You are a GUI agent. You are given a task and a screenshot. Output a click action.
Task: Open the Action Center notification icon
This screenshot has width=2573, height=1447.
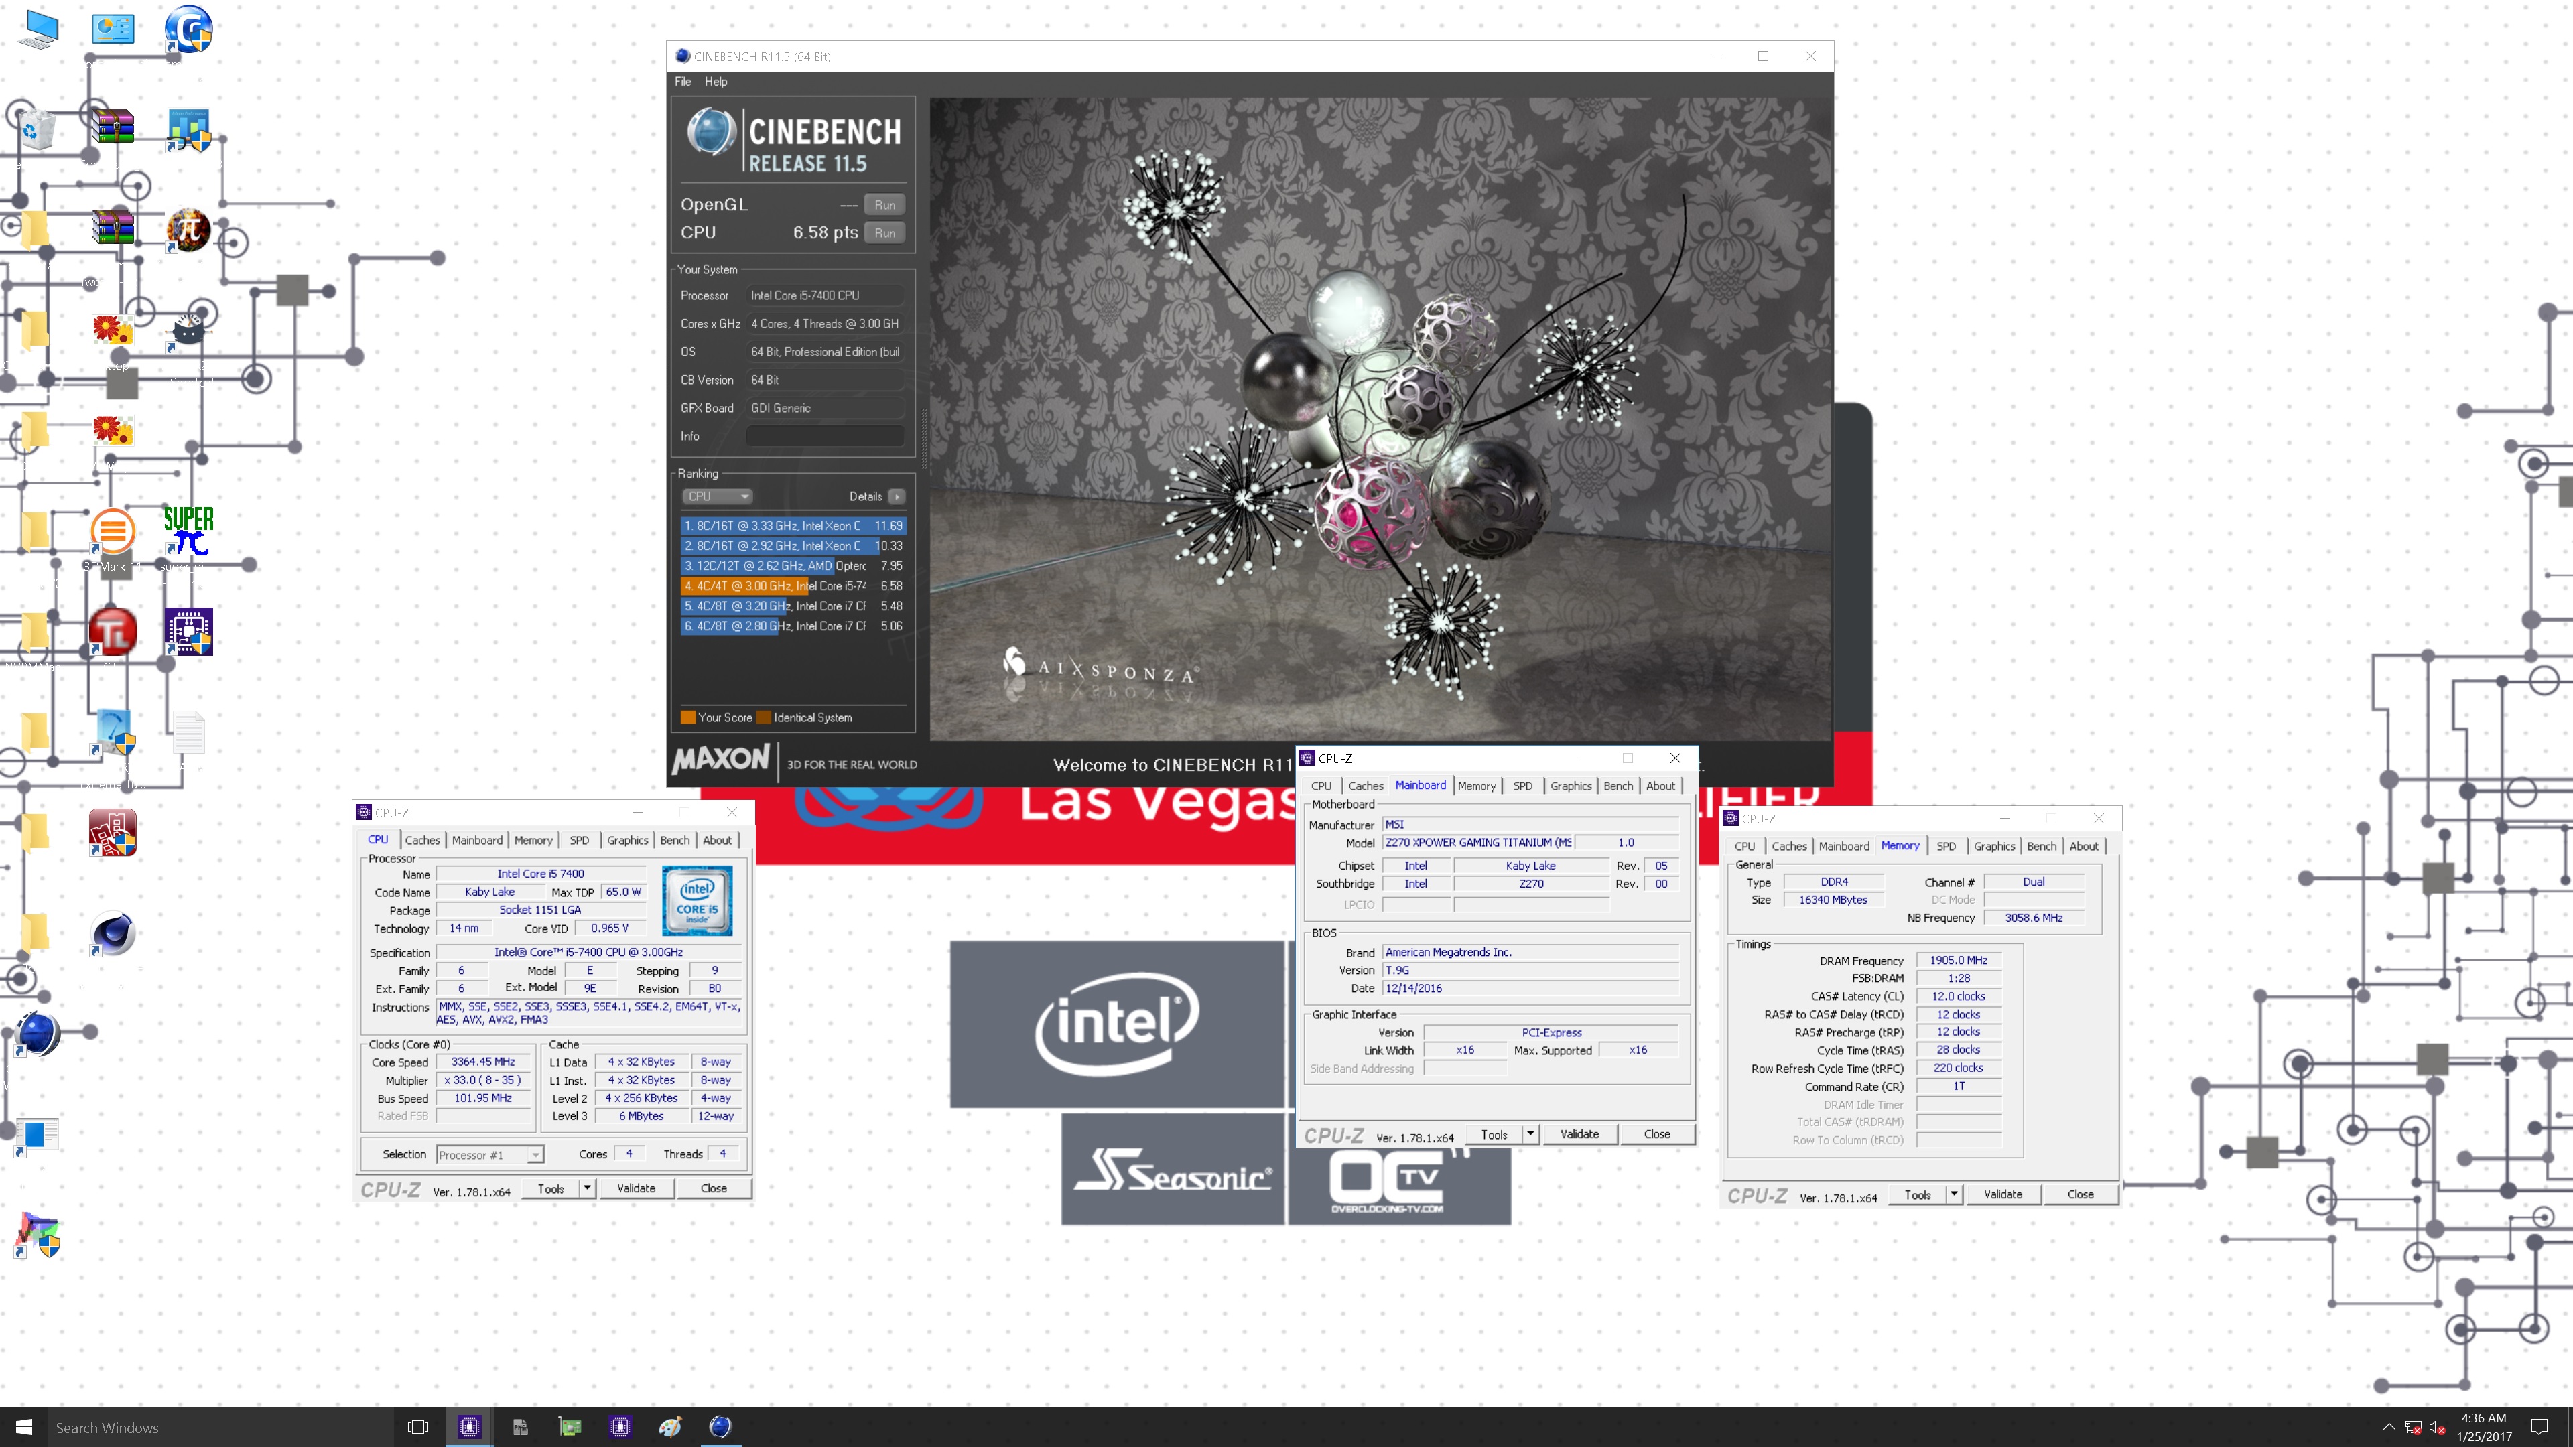coord(2540,1427)
